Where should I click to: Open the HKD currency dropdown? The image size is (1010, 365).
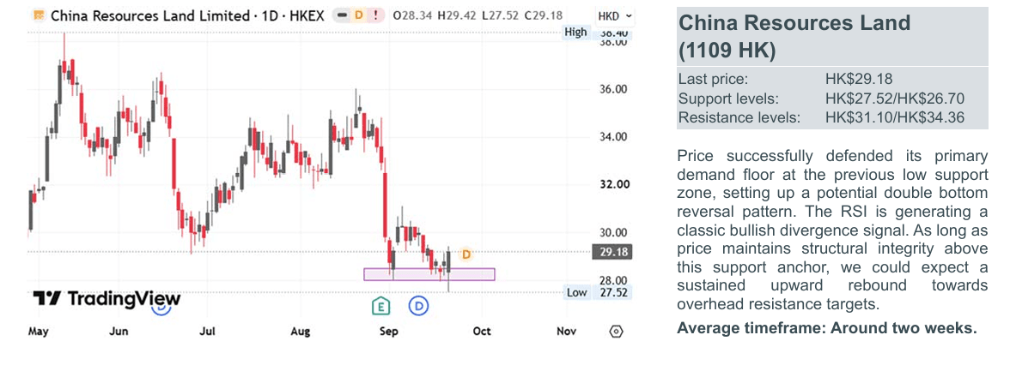pyautogui.click(x=615, y=15)
